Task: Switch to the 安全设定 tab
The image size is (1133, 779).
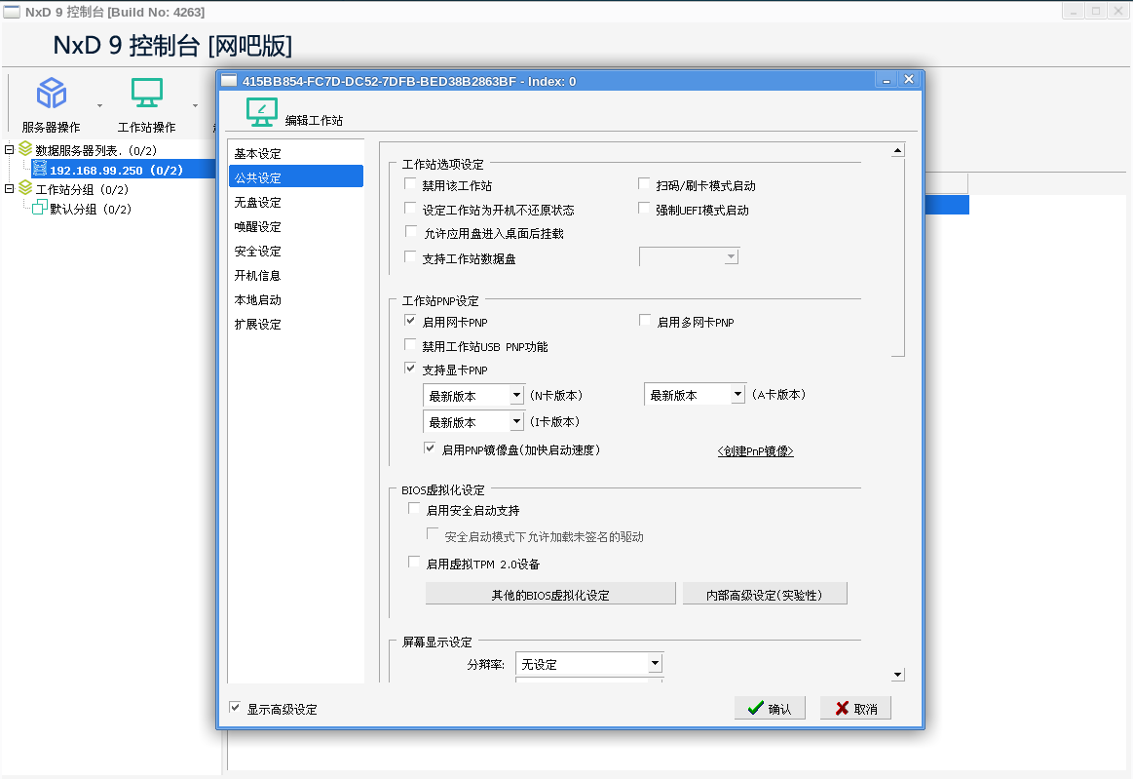Action: coord(295,251)
